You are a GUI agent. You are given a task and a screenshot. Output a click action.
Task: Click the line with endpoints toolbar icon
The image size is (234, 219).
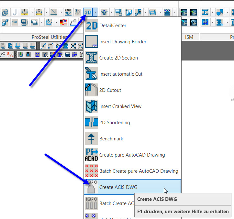[x=43, y=46]
